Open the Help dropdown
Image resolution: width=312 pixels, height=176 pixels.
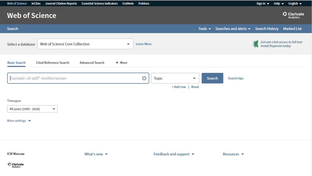[x=278, y=4]
